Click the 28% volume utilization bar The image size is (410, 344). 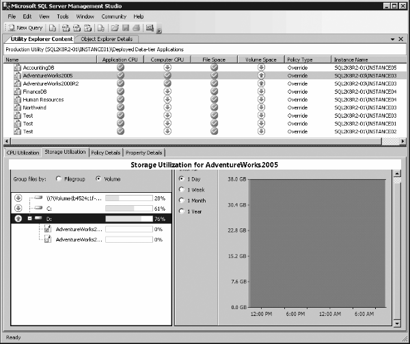tap(129, 198)
